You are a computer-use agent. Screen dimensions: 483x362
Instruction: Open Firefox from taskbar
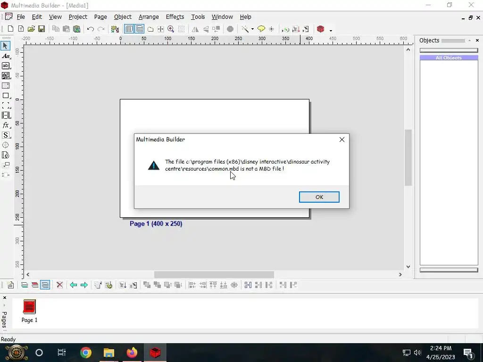click(x=132, y=353)
